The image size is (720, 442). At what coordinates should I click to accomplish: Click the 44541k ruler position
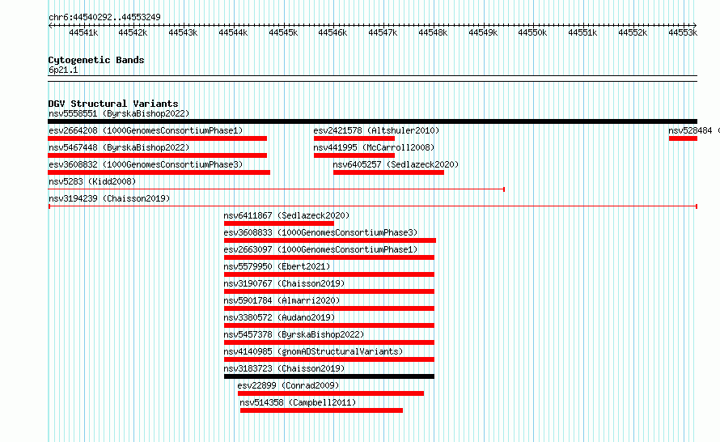click(x=83, y=32)
